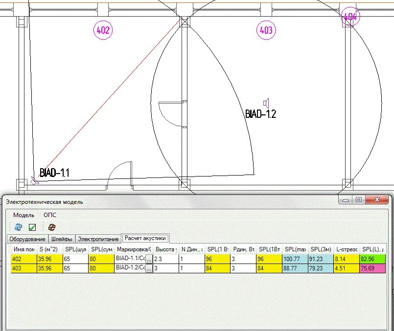Select the cell showing 79.23
This screenshot has height=331, width=394.
pos(321,268)
